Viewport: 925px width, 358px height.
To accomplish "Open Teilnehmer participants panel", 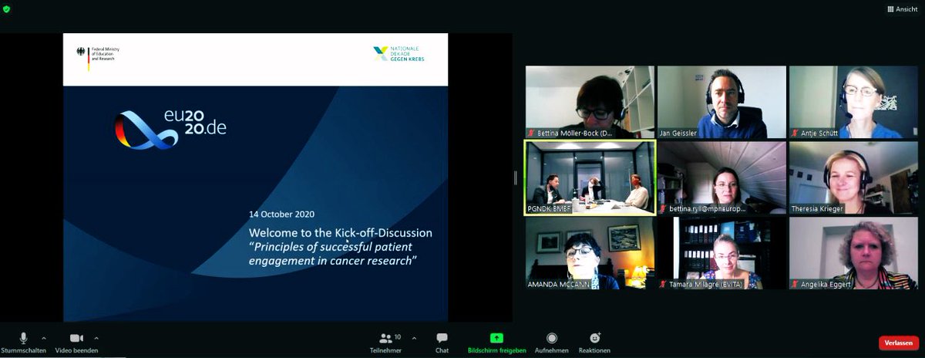I will click(x=386, y=343).
